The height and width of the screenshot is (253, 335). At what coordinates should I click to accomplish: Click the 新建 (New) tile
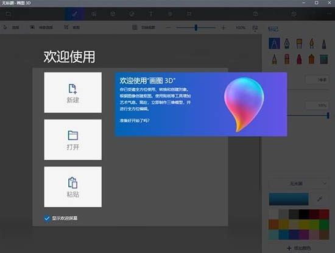coord(73,93)
